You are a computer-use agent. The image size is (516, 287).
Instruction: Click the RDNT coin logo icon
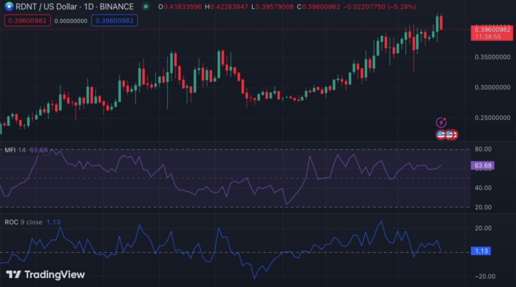coord(9,6)
